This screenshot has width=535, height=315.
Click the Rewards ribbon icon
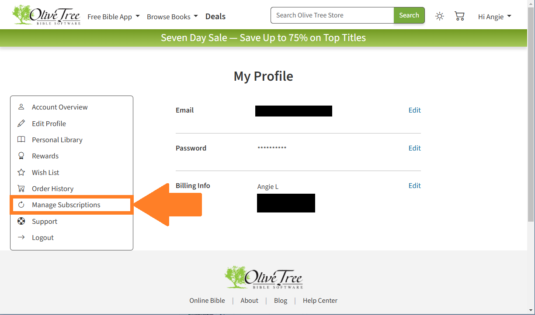pyautogui.click(x=21, y=156)
